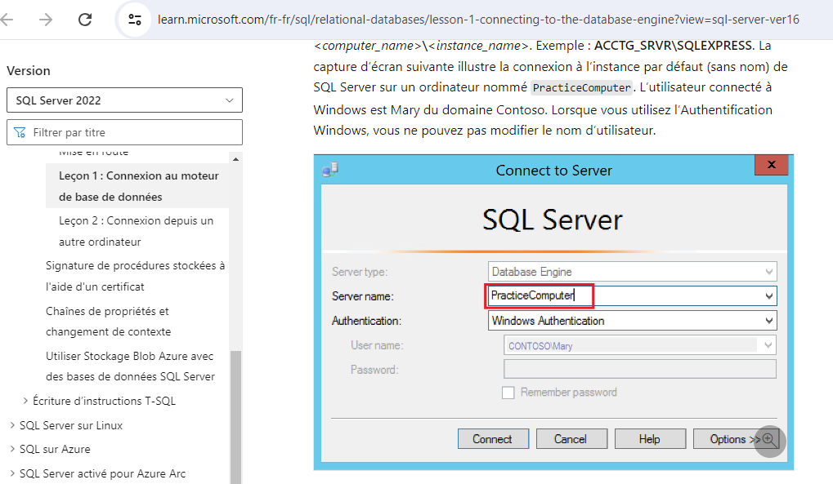Reload the current page

(x=85, y=20)
